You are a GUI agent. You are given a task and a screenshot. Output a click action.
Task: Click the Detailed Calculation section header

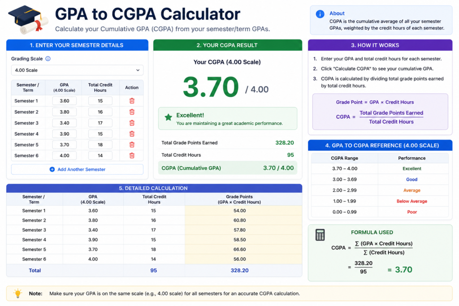point(154,188)
